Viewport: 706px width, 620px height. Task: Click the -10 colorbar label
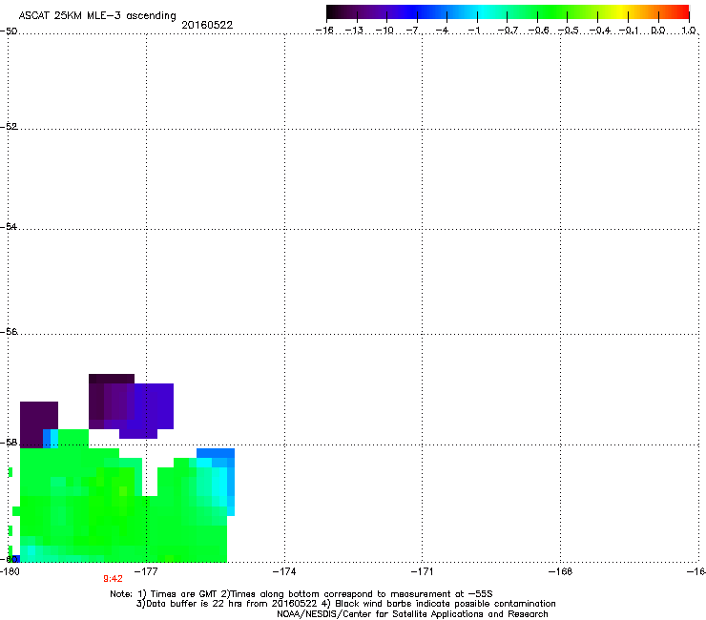point(384,31)
